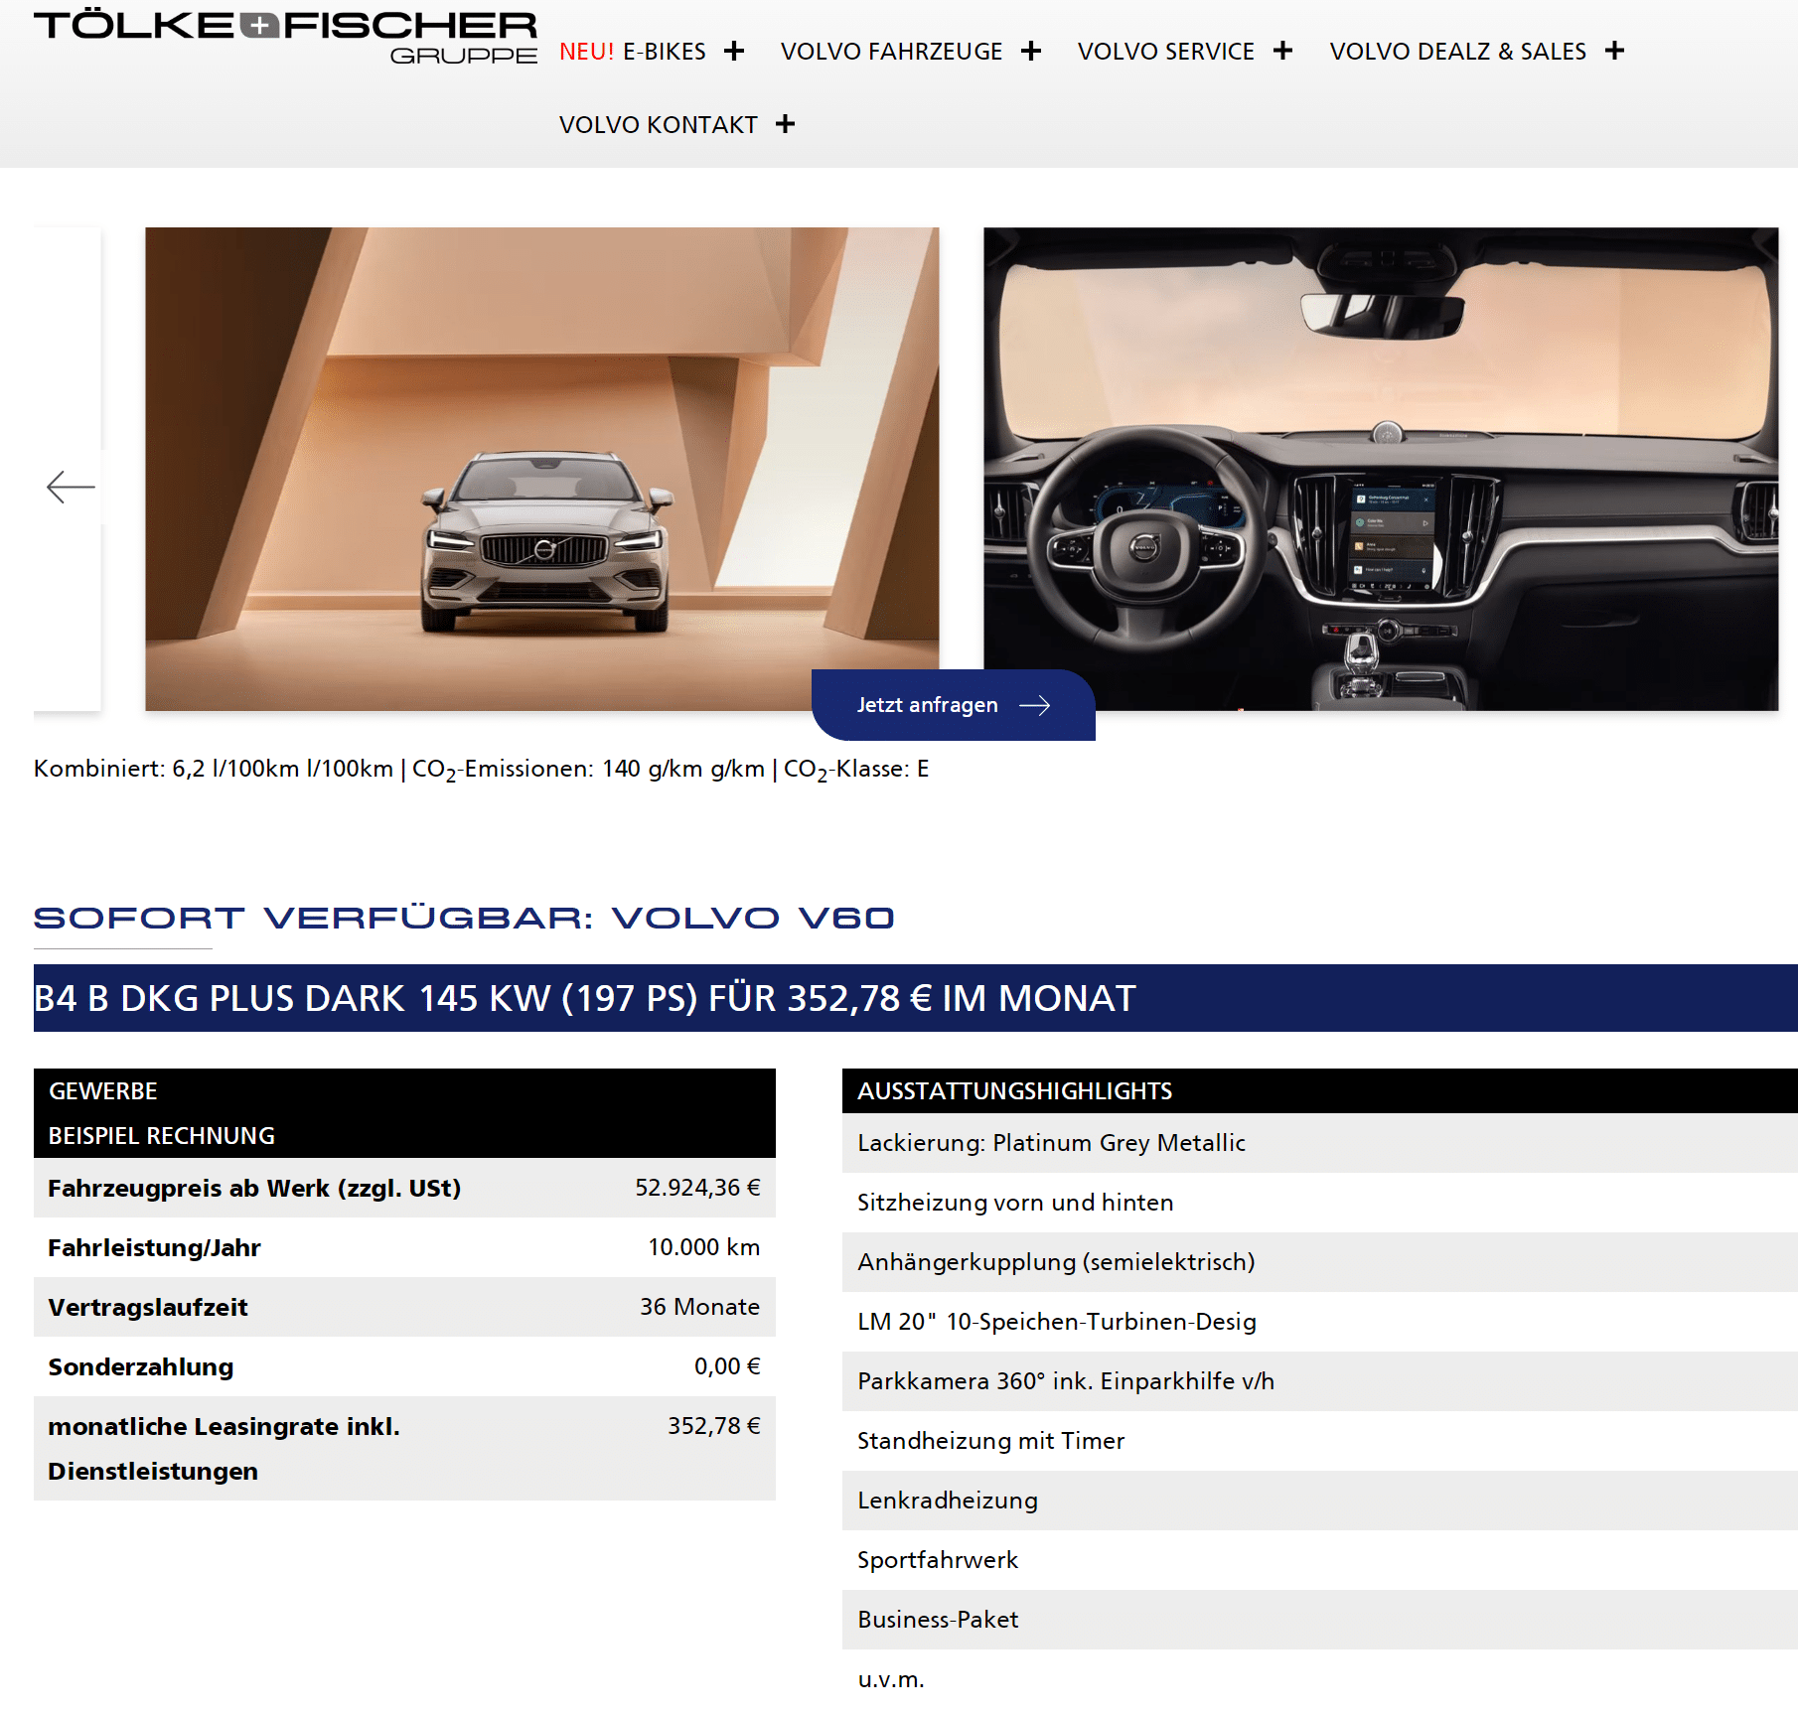Screen dimensions: 1798x1716
Task: Select the Lenkradheizung row
Action: tap(1320, 1501)
